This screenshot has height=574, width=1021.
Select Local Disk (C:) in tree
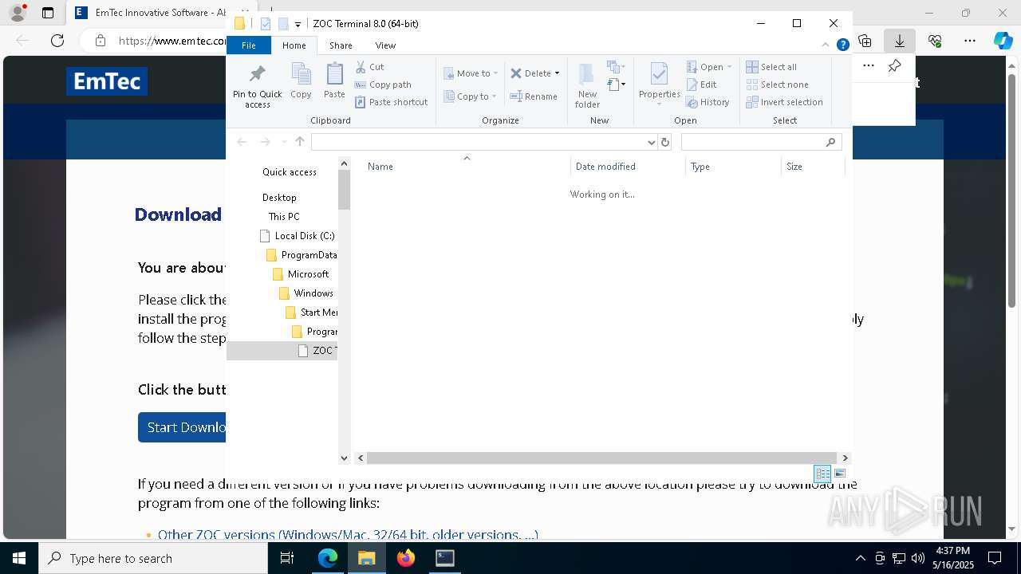298,236
